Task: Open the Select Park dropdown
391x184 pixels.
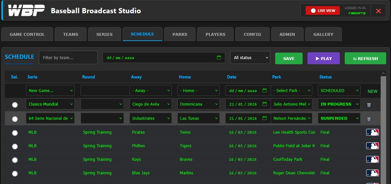Action: tap(291, 91)
